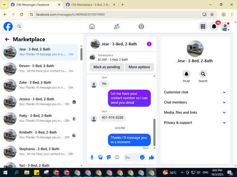The image size is (237, 177).
Task: Open the Patty conversation
Action: [x=40, y=118]
